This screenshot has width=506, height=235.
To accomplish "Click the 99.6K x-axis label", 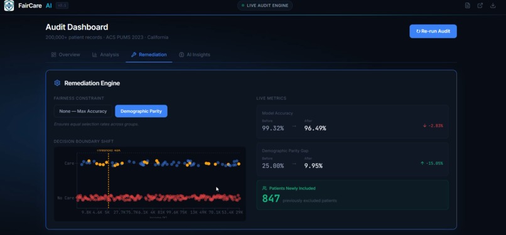I will point(172,212).
